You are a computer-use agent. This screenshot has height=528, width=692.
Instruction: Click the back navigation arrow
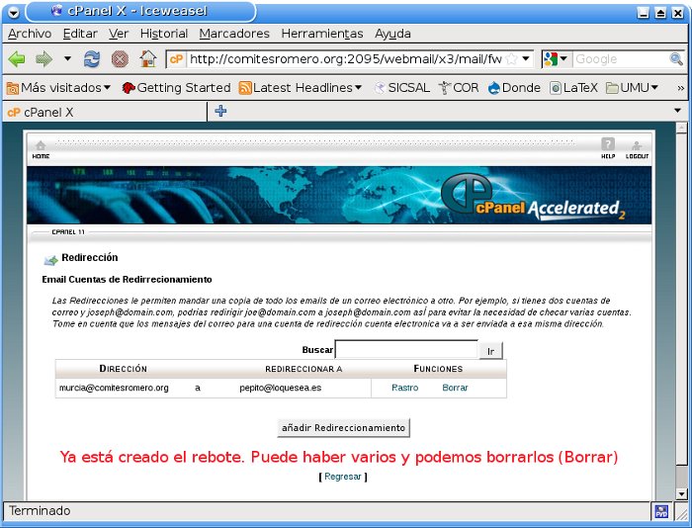18,59
